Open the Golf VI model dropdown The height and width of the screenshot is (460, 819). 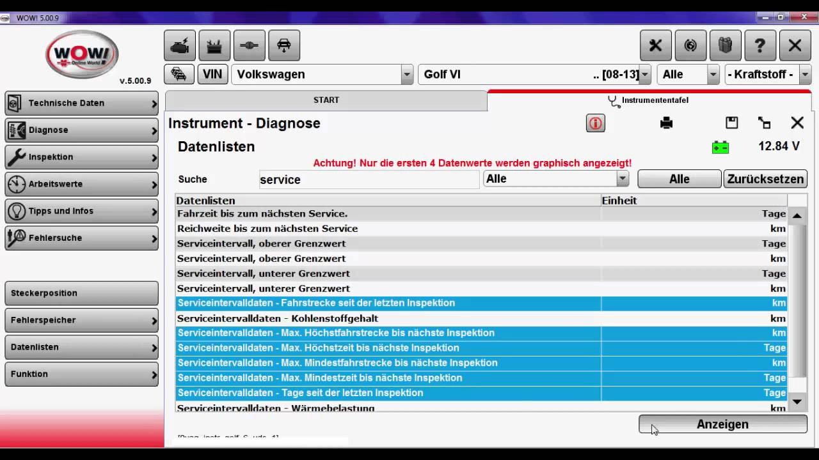(645, 75)
